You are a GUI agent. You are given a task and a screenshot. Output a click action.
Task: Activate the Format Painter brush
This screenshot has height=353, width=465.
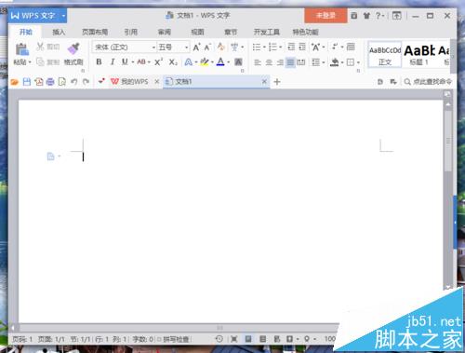[73, 48]
